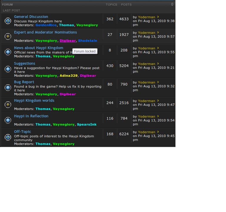
Task: Click the Off-Topic forum status icon
Action: tap(8, 137)
